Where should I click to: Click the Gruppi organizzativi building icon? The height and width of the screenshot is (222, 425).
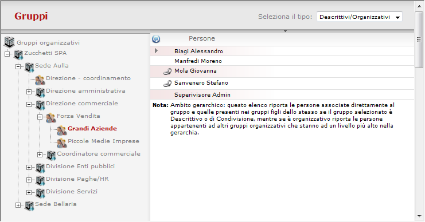pyautogui.click(x=9, y=42)
